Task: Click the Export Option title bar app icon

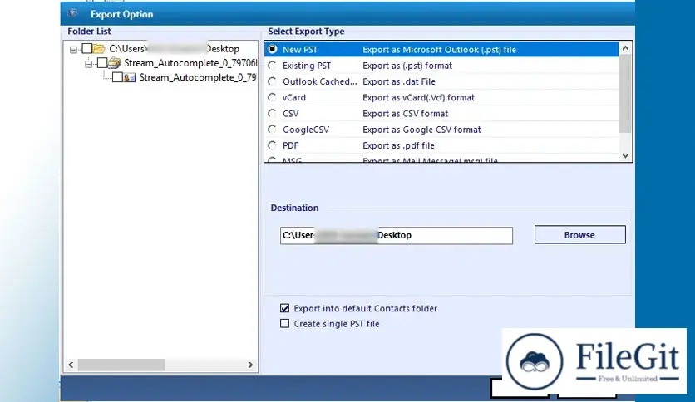Action: pyautogui.click(x=72, y=13)
